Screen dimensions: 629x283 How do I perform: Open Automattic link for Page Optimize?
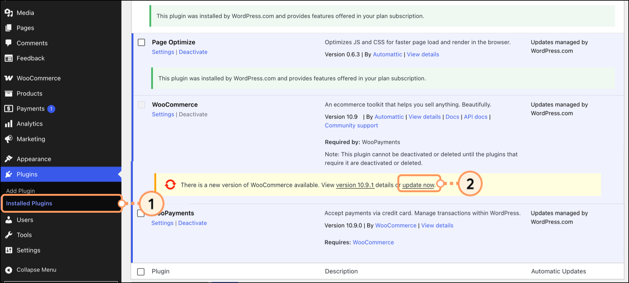387,54
